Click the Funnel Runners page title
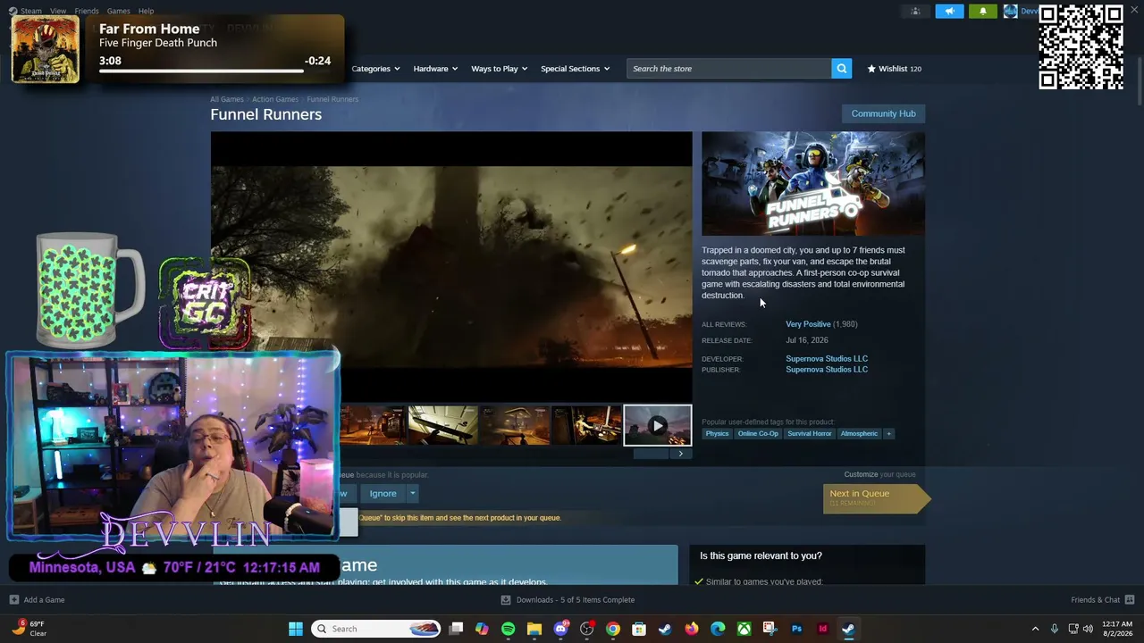The image size is (1144, 643). [266, 114]
